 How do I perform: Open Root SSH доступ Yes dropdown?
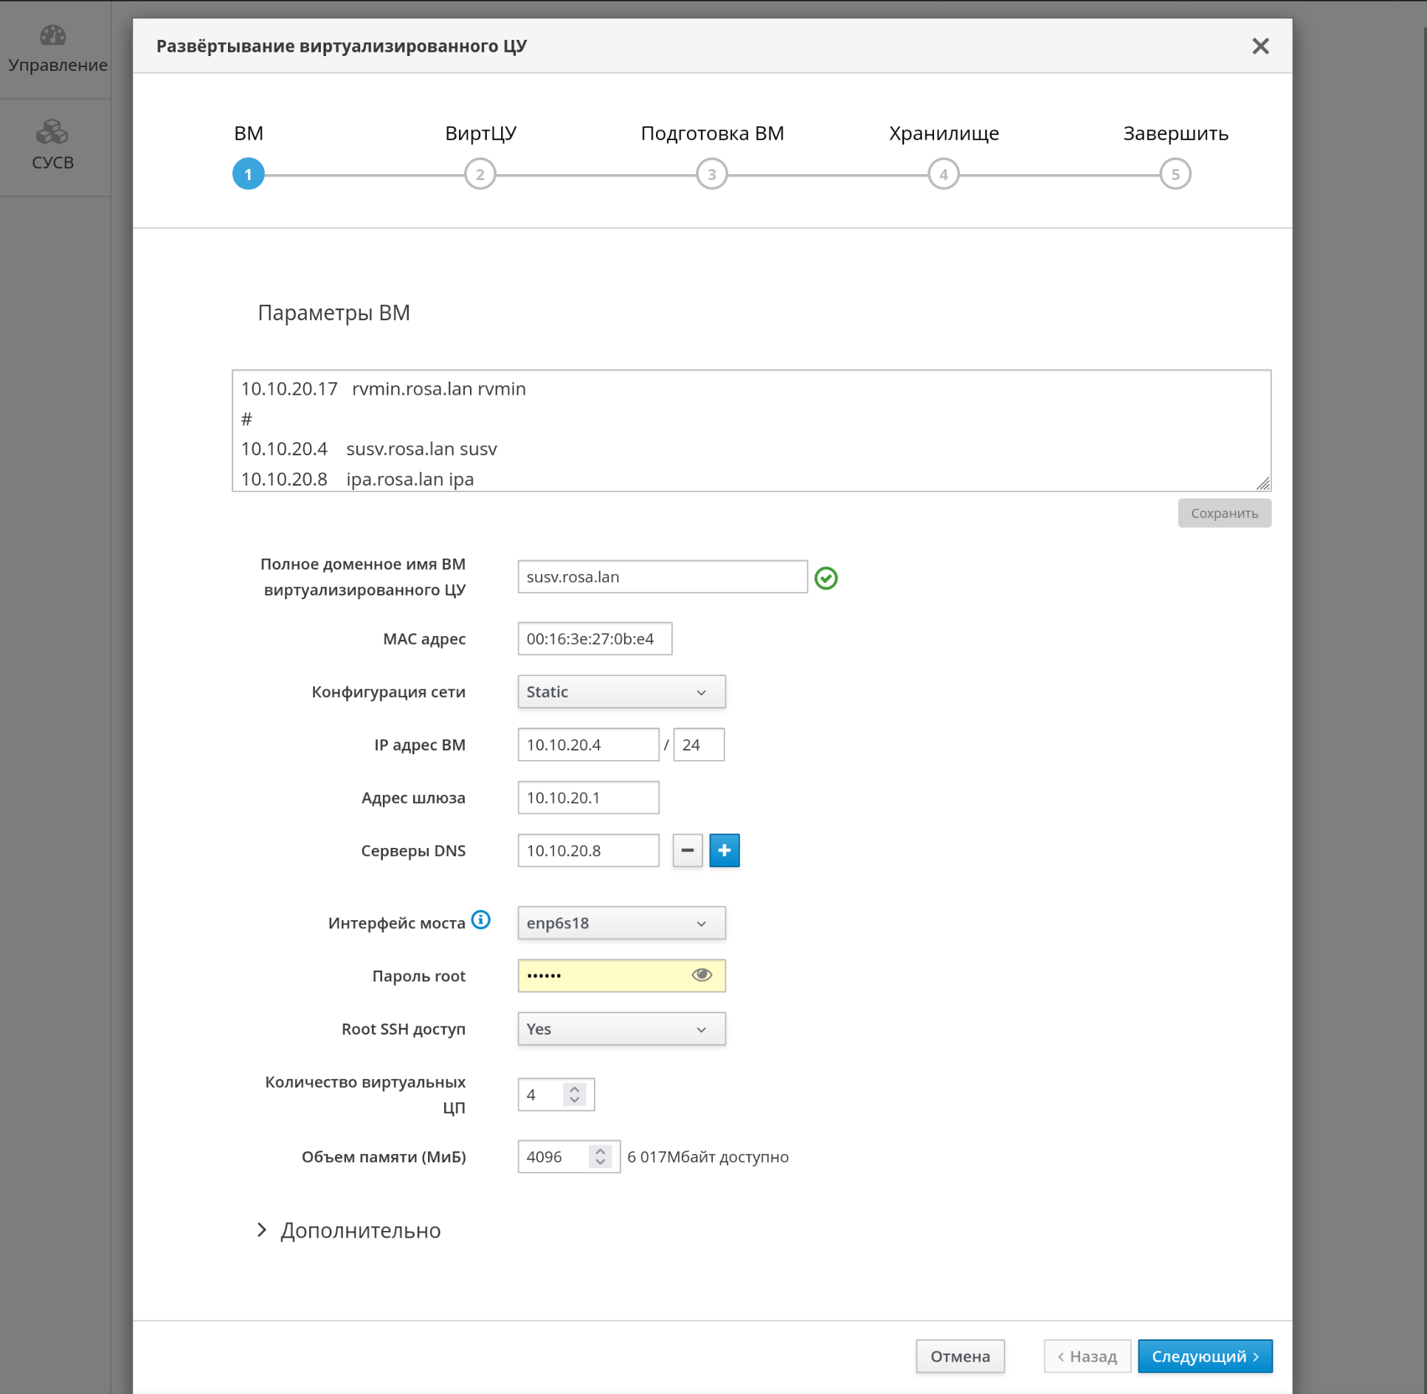[x=621, y=1029]
